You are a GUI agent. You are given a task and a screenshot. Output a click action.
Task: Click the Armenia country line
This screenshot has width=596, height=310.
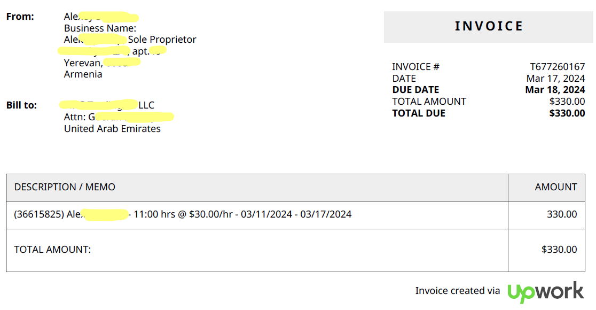[x=83, y=74]
